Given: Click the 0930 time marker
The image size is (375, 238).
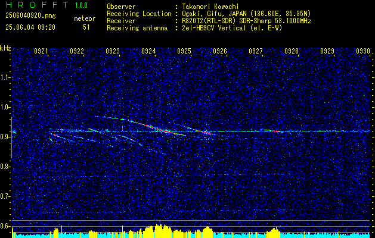Looking at the screenshot, I should [363, 51].
